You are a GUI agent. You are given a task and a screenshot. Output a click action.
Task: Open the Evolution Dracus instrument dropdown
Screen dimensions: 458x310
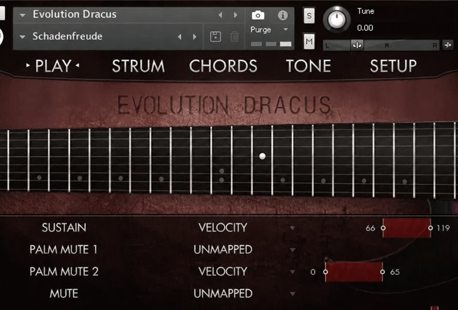[22, 15]
